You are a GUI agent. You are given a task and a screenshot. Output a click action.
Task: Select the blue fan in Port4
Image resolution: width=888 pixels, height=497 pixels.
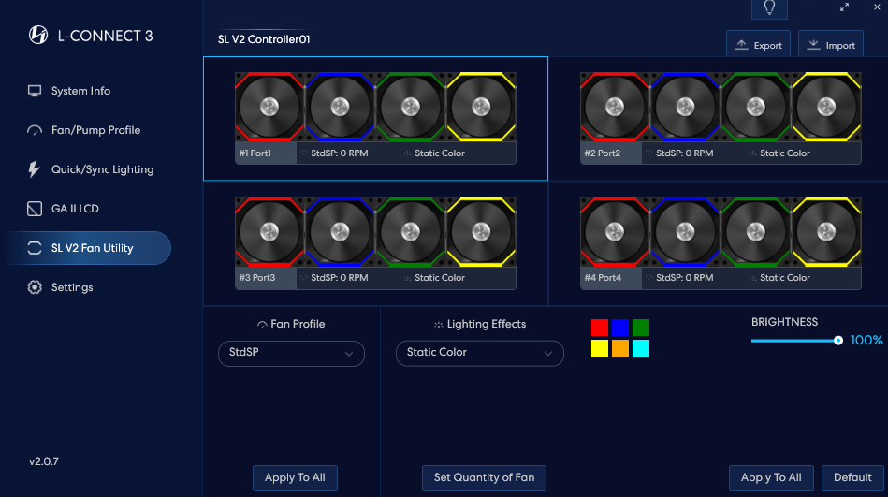click(685, 232)
